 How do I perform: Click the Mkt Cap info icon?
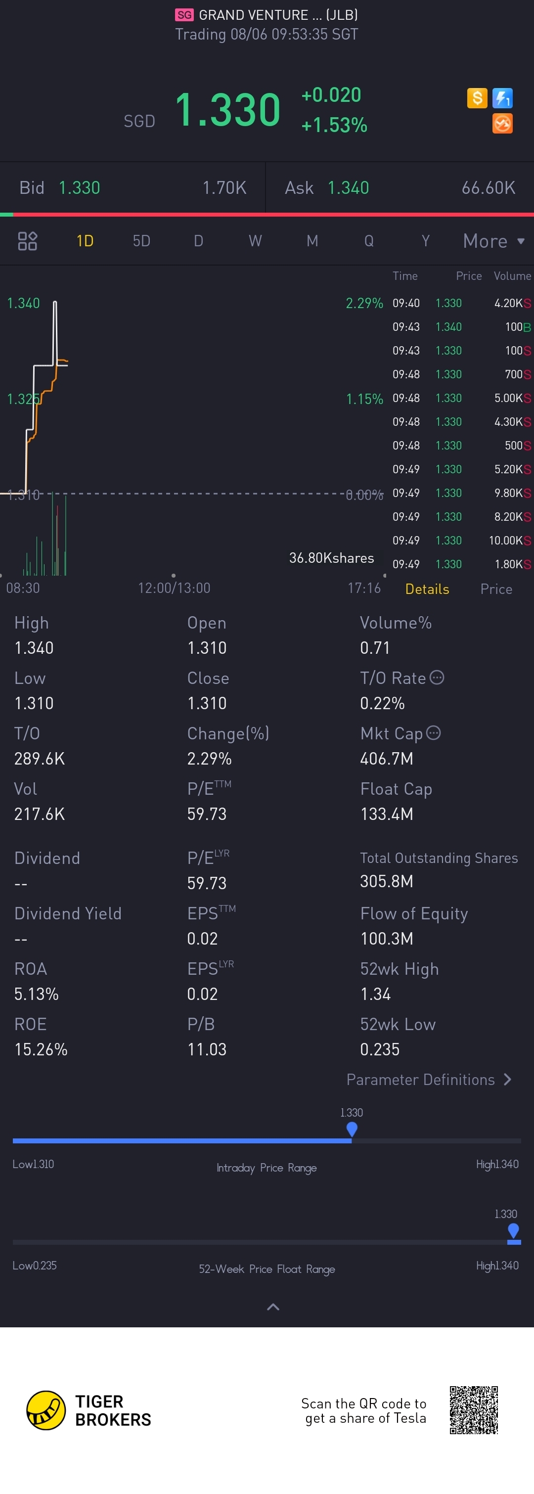click(434, 732)
